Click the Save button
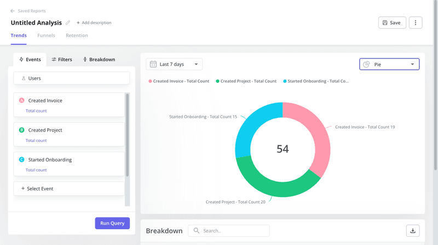Image resolution: width=438 pixels, height=245 pixels. point(391,22)
